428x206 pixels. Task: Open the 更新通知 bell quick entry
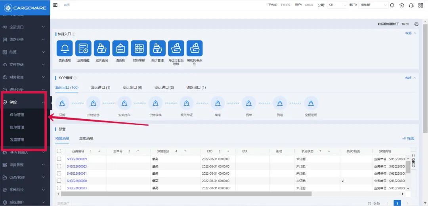pos(65,48)
